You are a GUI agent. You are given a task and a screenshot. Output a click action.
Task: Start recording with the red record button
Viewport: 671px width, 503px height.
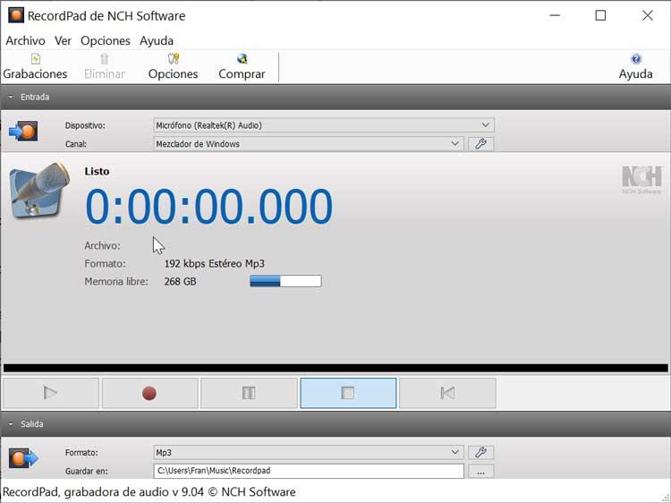[149, 393]
